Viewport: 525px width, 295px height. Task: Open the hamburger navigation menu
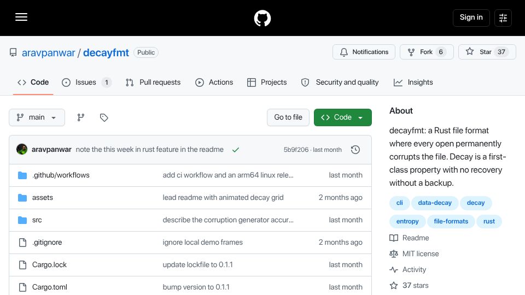point(21,17)
